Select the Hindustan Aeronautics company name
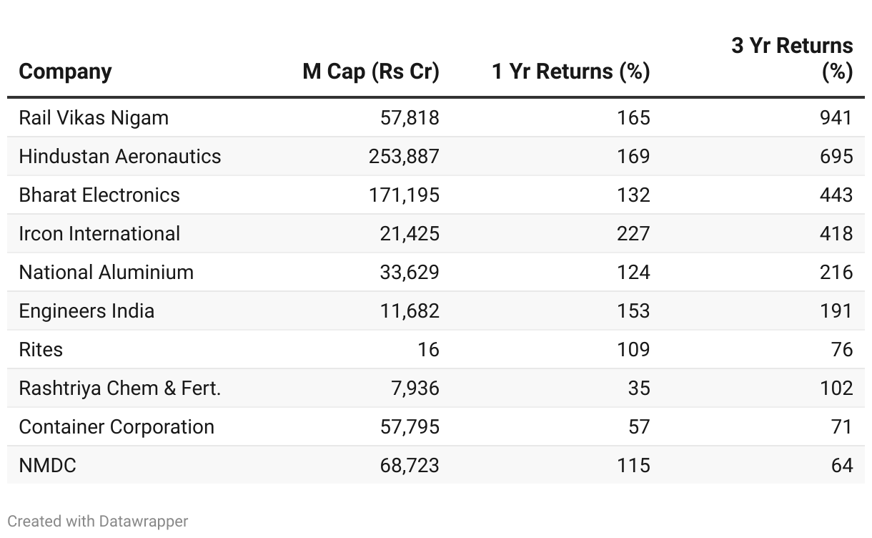Screen dimensions: 872x538 pos(120,156)
